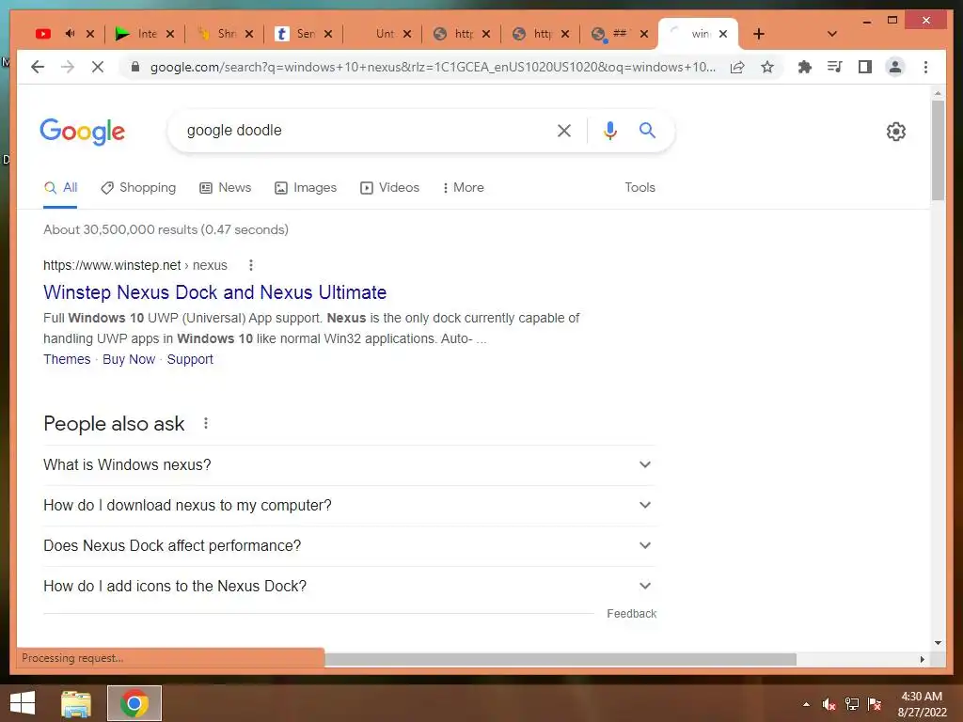Click 'About 30,500,000 results' text

166,229
